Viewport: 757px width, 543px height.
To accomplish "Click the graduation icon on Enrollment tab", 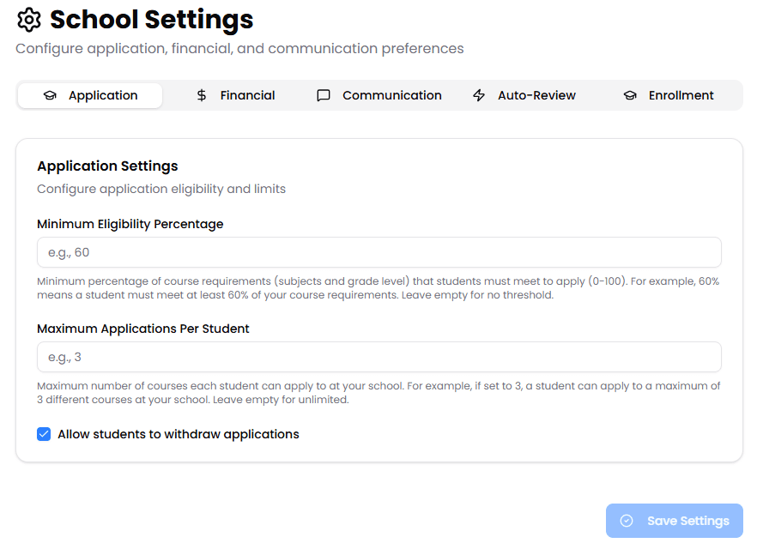I will click(630, 95).
